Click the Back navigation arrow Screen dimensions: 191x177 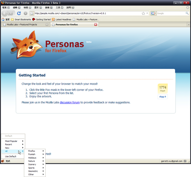tap(5, 13)
